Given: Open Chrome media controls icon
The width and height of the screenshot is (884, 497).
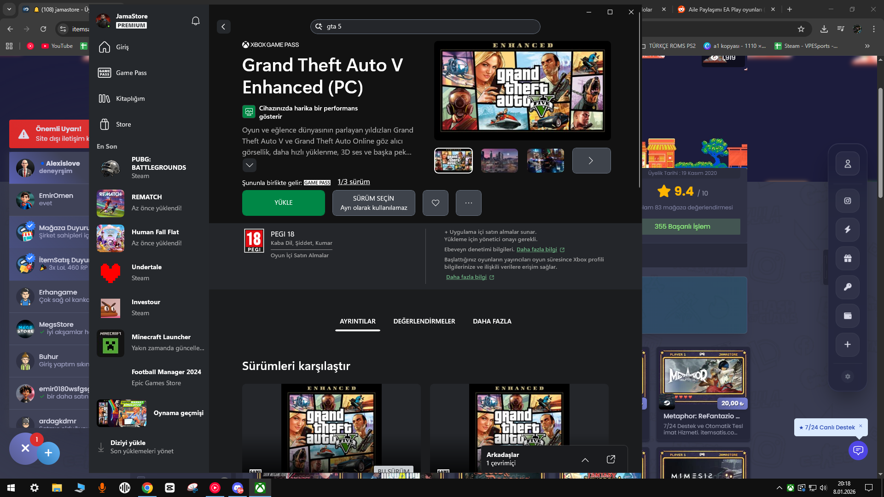Looking at the screenshot, I should point(841,29).
